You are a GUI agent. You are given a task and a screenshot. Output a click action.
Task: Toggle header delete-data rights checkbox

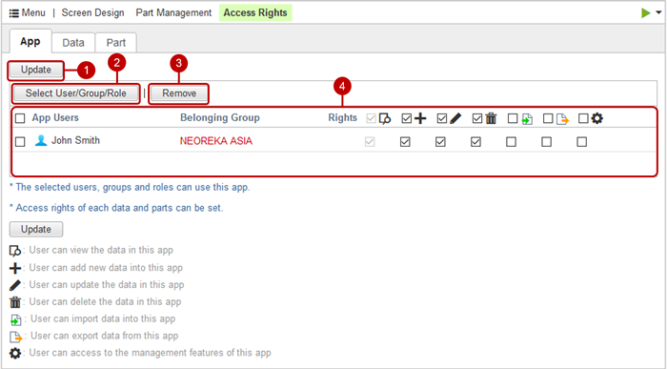[x=477, y=118]
